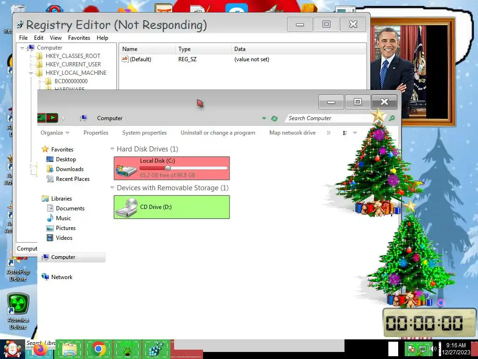478x359 pixels.
Task: Expand the BCD00000000 key
Action: coord(40,81)
